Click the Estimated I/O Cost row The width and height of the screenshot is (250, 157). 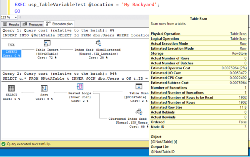coord(199,73)
